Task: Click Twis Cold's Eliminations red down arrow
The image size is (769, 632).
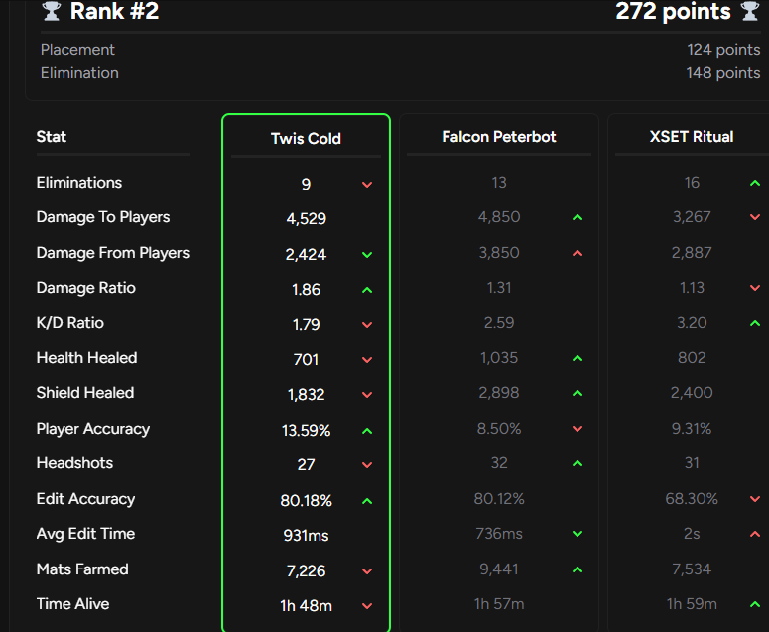Action: [x=367, y=185]
